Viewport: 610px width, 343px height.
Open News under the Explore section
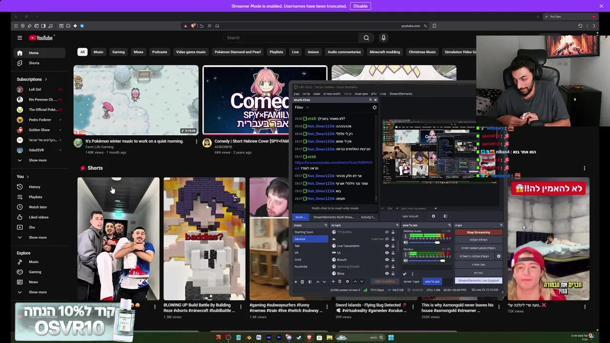pos(39,282)
